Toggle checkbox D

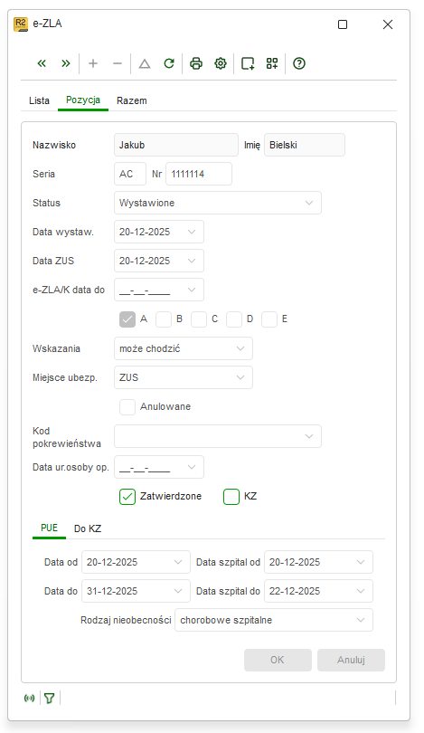pyautogui.click(x=234, y=319)
